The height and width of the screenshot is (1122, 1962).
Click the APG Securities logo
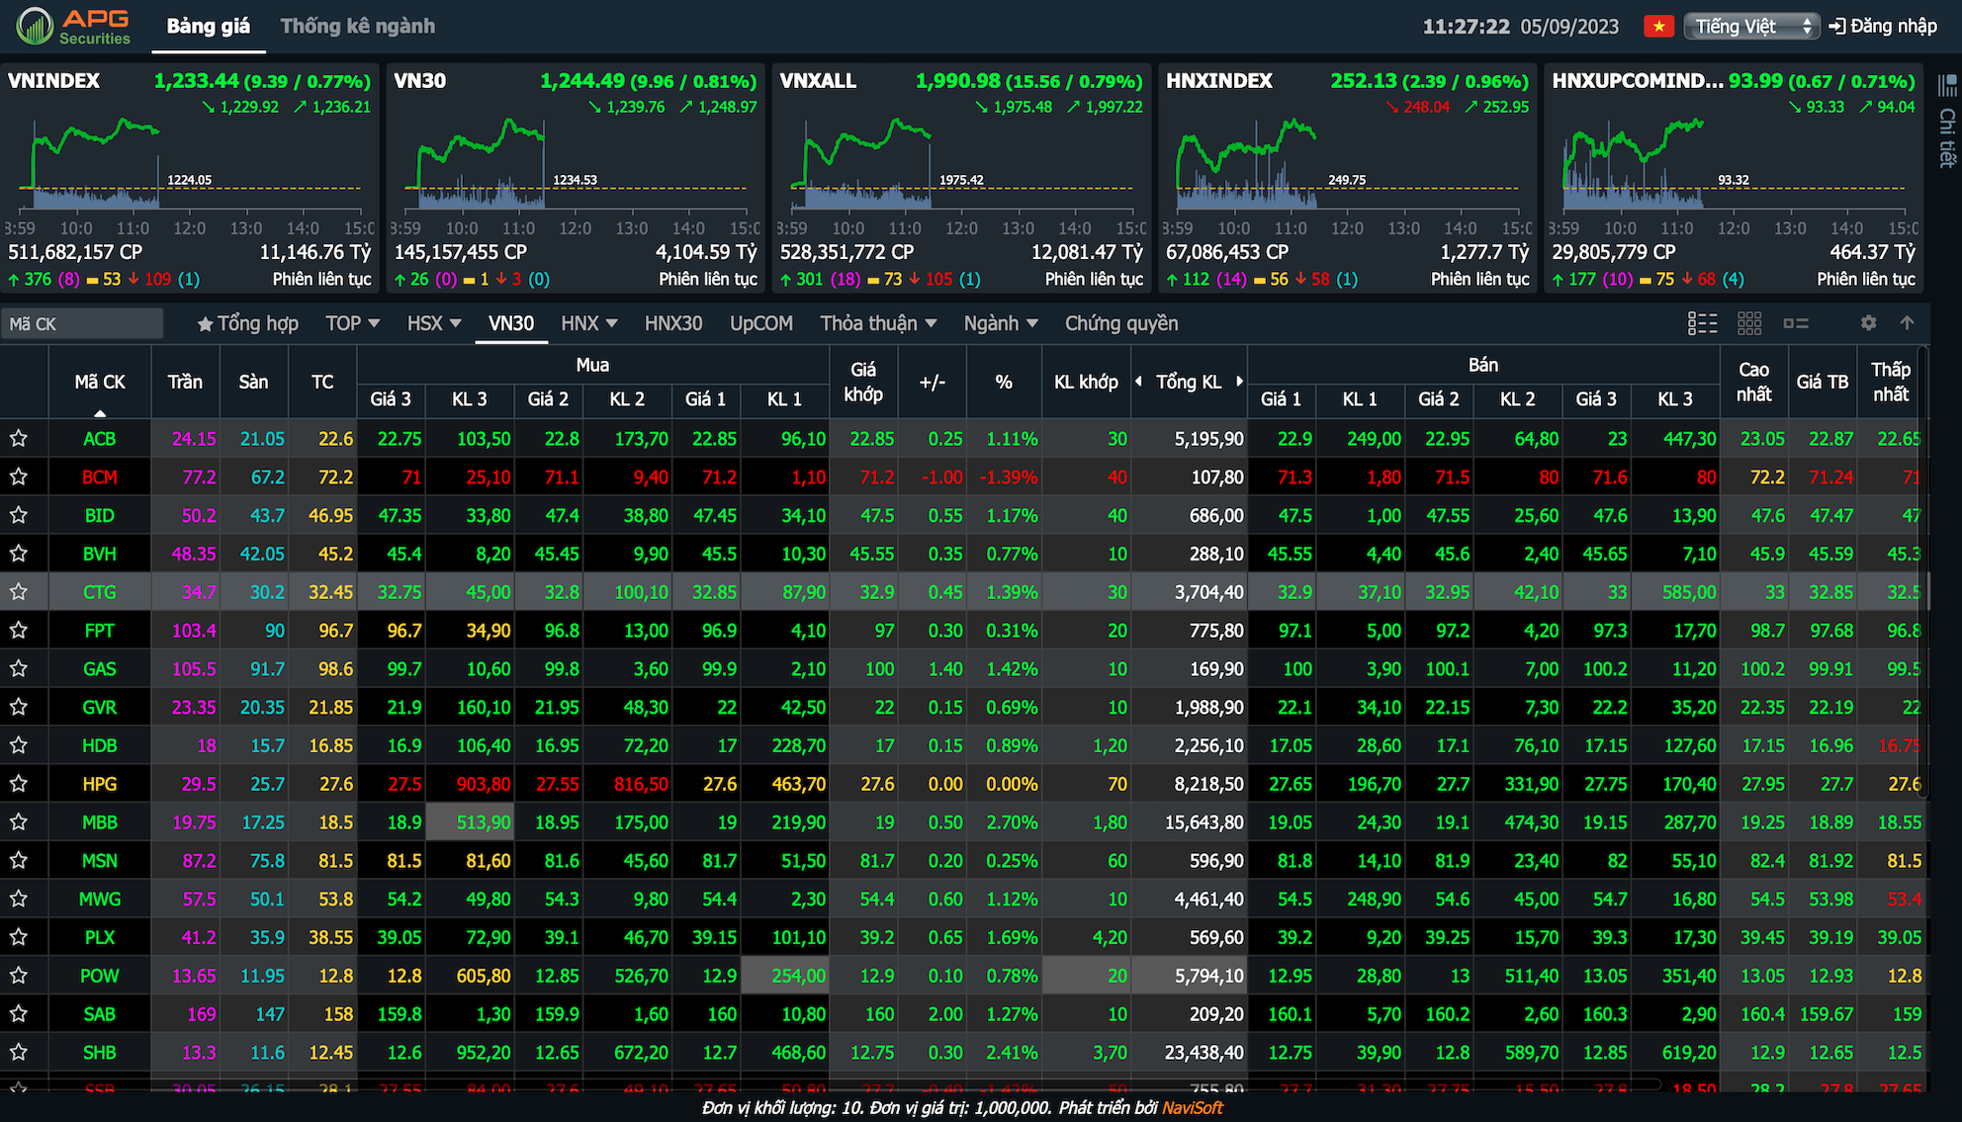74,27
